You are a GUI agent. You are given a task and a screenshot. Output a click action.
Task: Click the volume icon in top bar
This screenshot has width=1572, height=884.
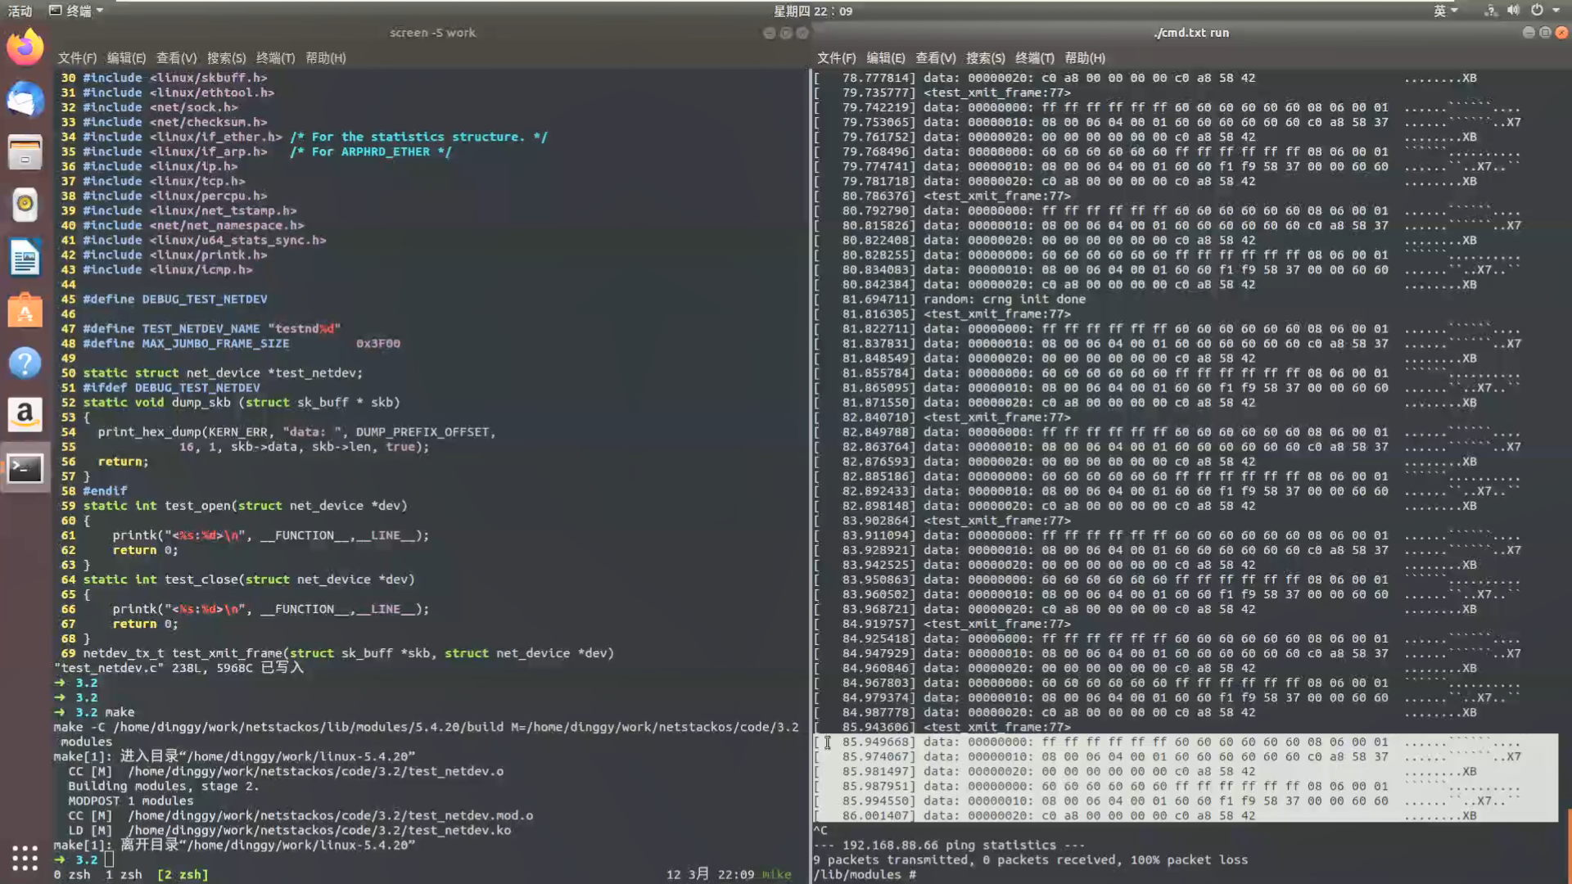(1513, 11)
